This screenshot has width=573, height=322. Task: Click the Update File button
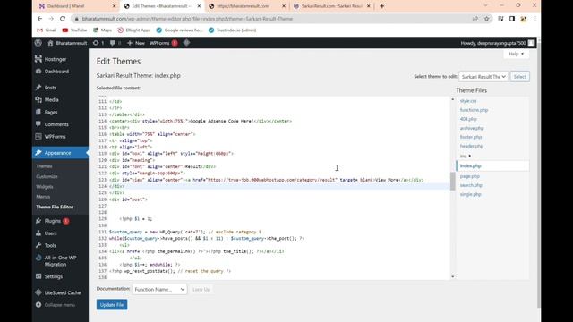pyautogui.click(x=112, y=305)
